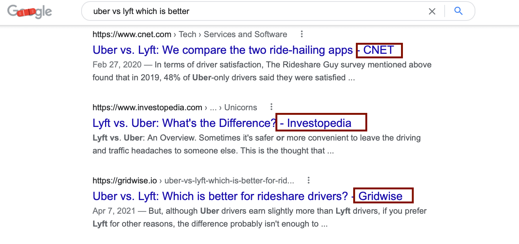Viewport: 519px width, 244px height.
Task: Click the Investopedia result's overview snippet
Action: (256, 144)
